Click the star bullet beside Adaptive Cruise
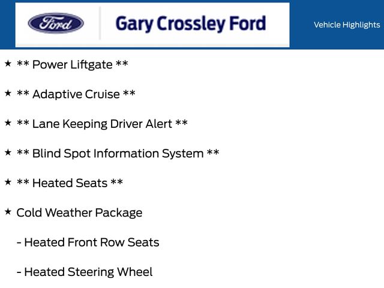The height and width of the screenshot is (288, 384). click(8, 93)
